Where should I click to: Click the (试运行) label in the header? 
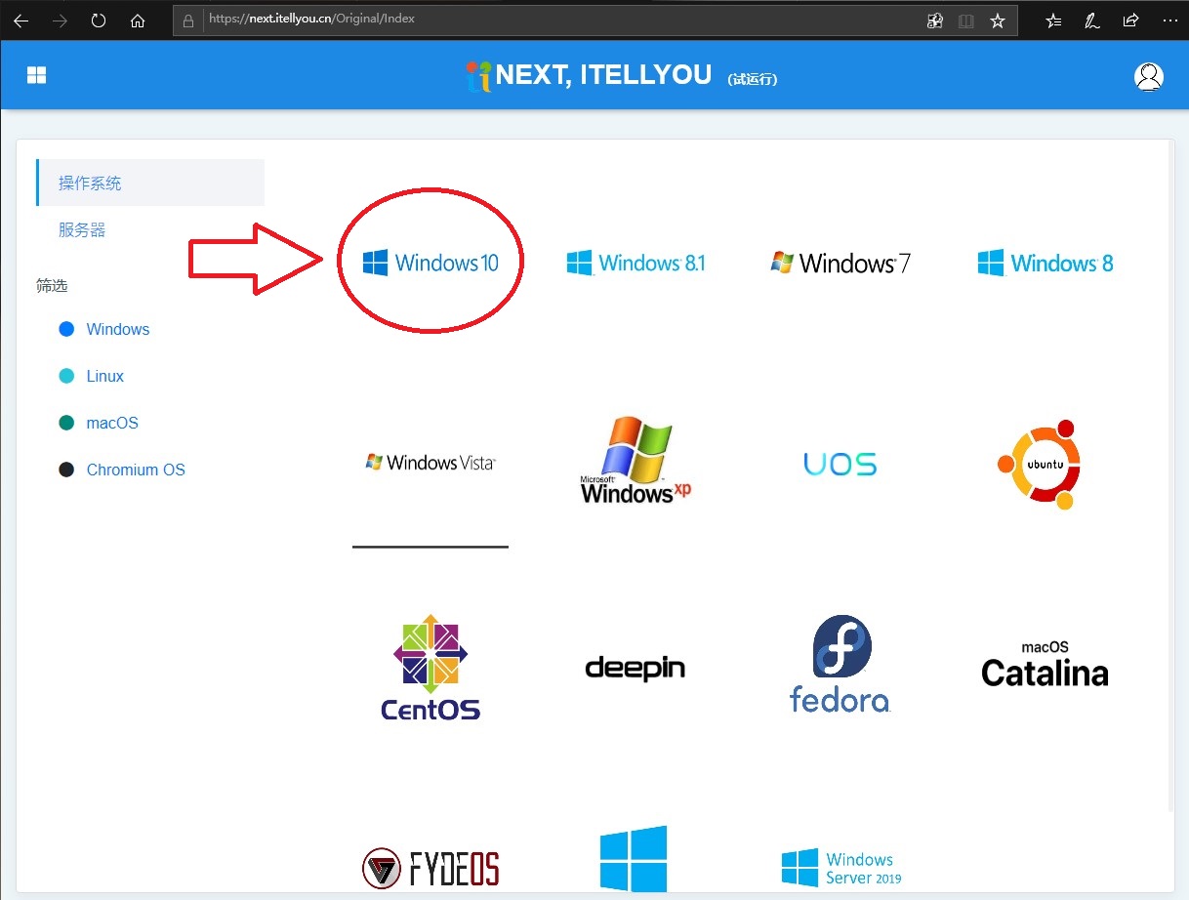click(753, 79)
